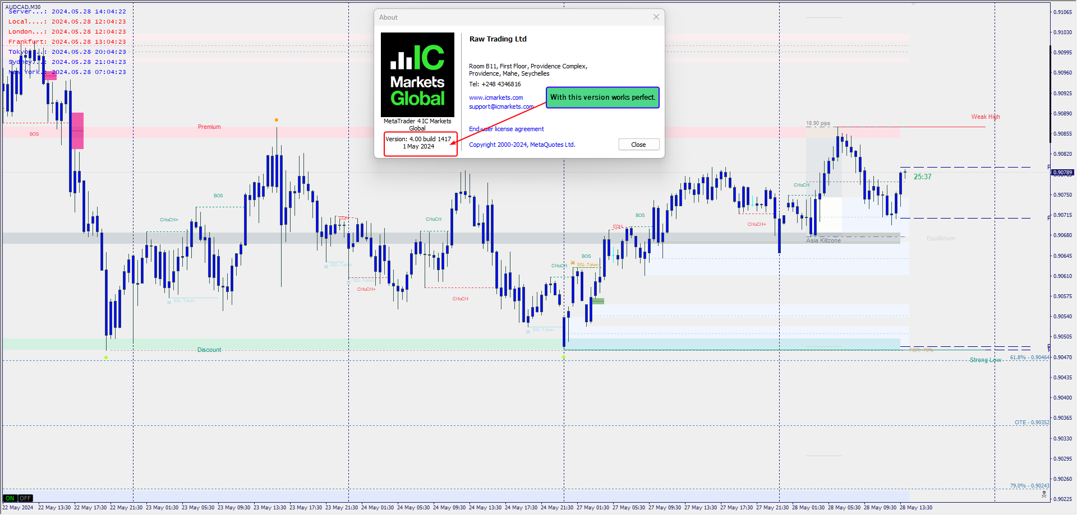Click the 'Asia Killzone' label
This screenshot has width=1077, height=515.
(823, 240)
